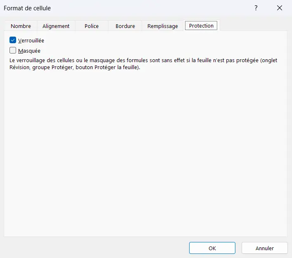The width and height of the screenshot is (292, 258).
Task: Click the text beginning "Le verrouillage des cellules"
Action: tap(143, 64)
